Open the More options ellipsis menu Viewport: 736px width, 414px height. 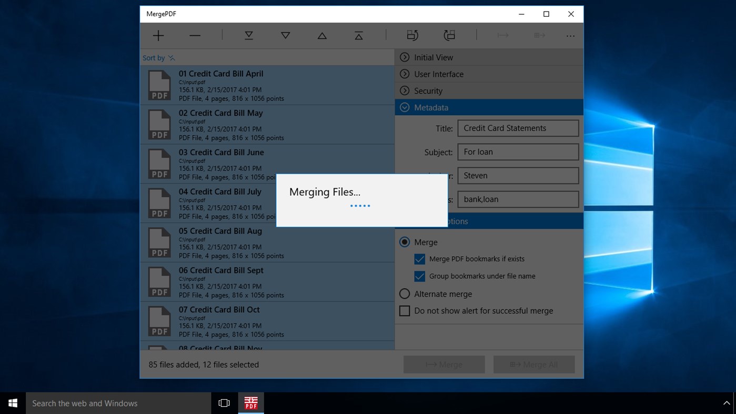pyautogui.click(x=570, y=35)
